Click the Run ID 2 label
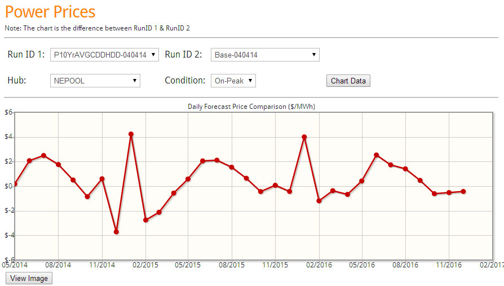 tap(184, 54)
